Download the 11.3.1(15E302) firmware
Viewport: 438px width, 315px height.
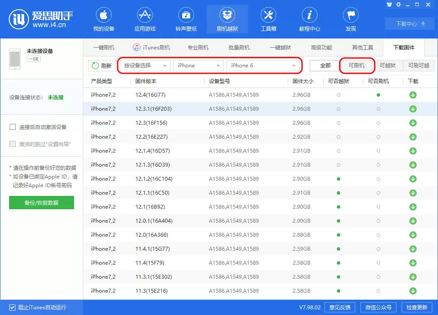(x=413, y=277)
